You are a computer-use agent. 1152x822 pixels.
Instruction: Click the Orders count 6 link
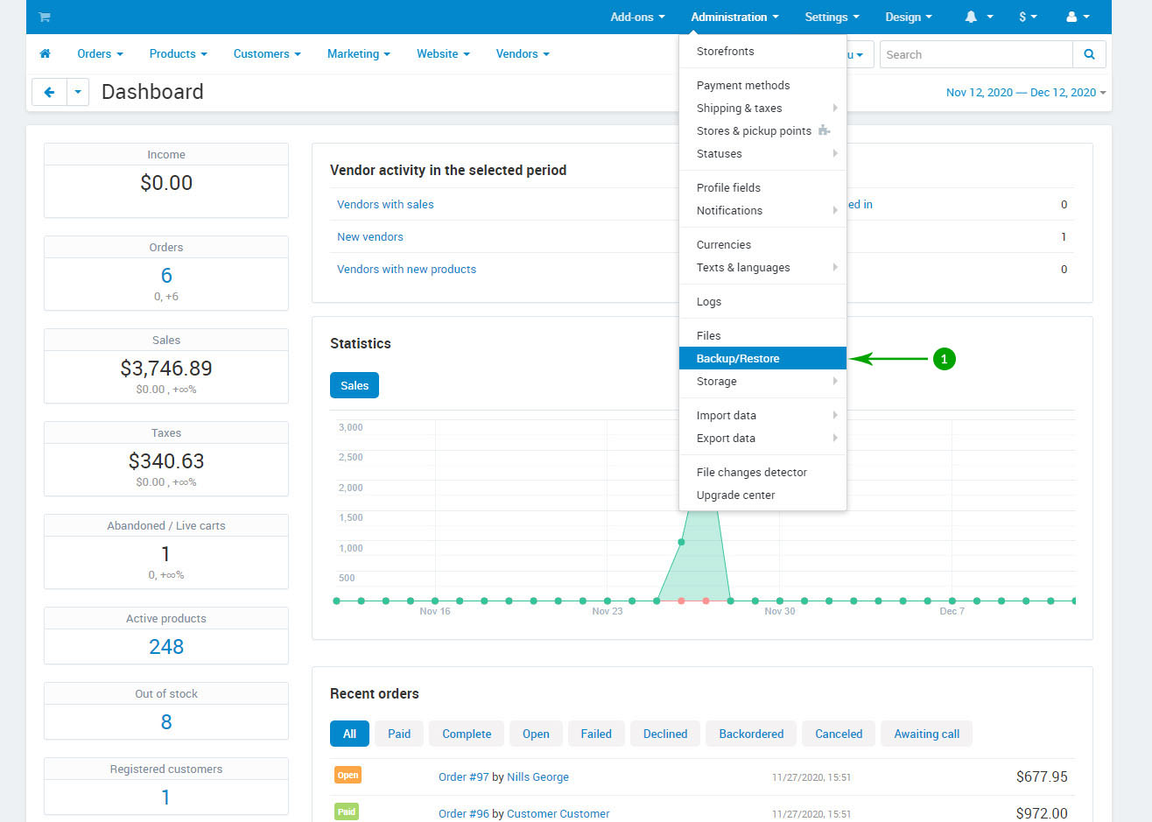[x=166, y=276]
